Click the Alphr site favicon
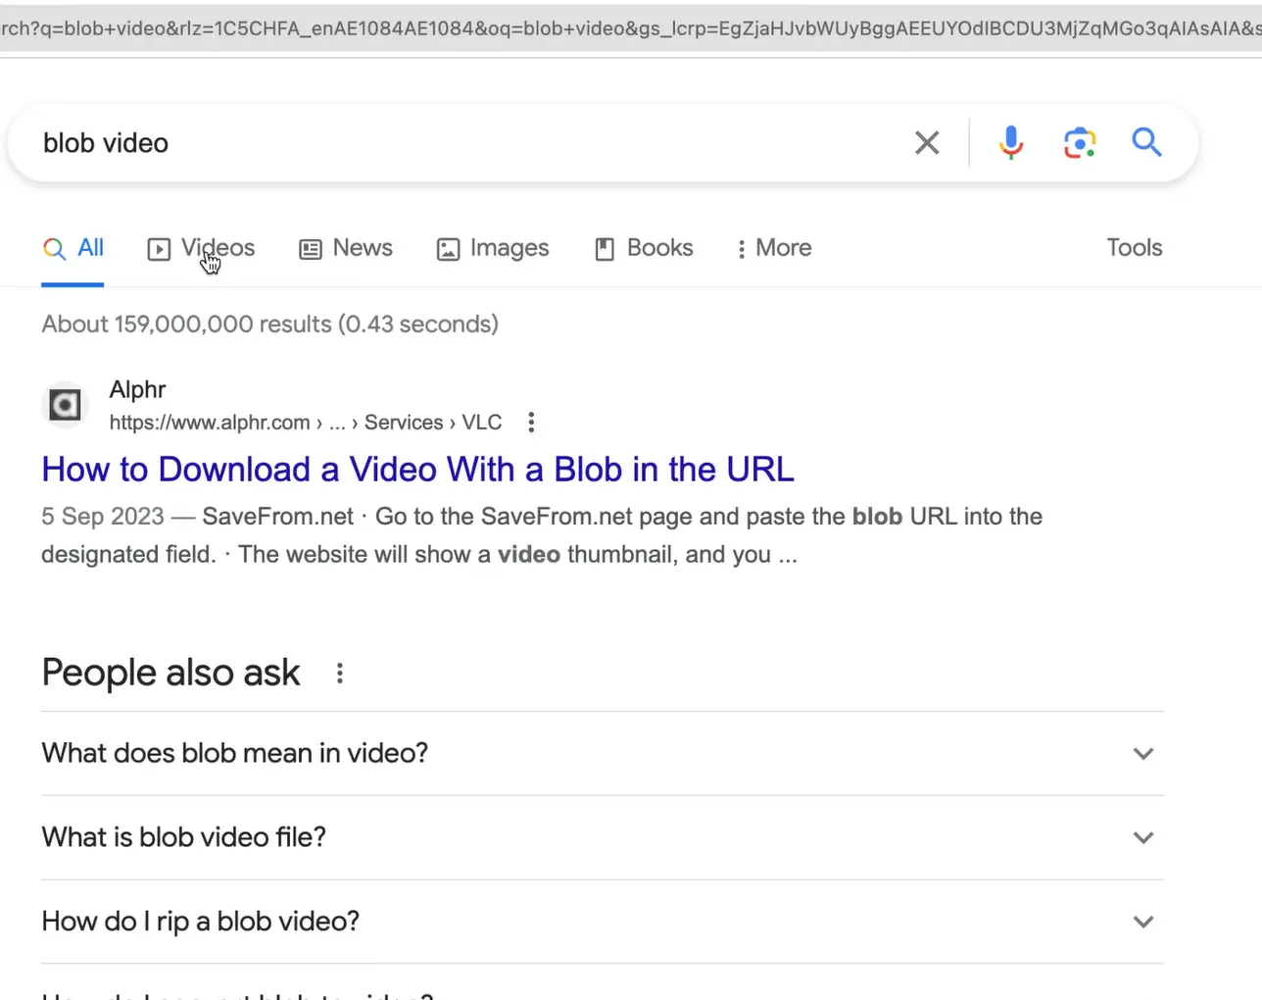Image resolution: width=1262 pixels, height=1000 pixels. tap(66, 404)
